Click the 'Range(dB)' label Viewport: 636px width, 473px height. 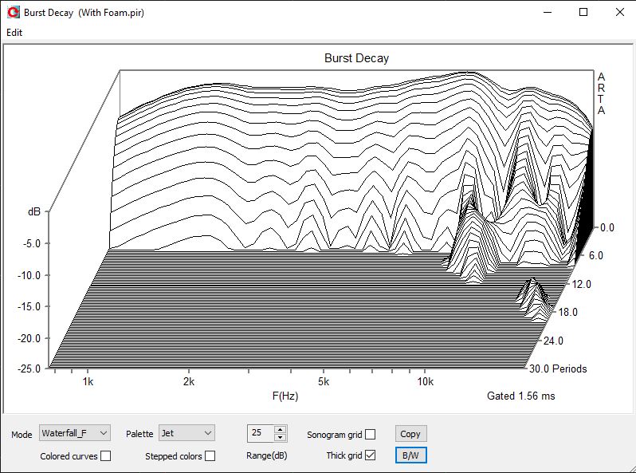point(266,455)
